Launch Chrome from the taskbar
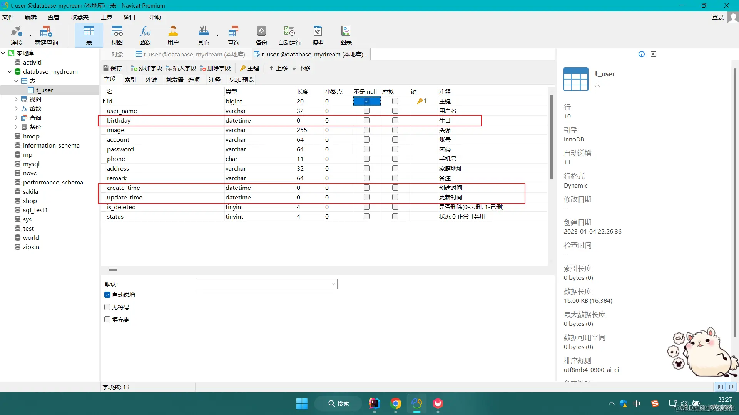This screenshot has width=739, height=415. [x=395, y=403]
